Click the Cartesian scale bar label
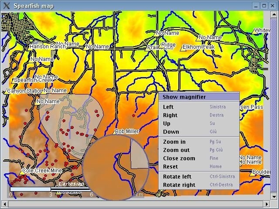 [71, 184]
